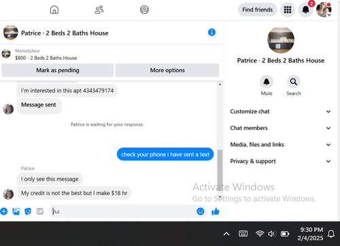The height and width of the screenshot is (246, 340).
Task: Click the blue conversation info icon
Action: (211, 33)
